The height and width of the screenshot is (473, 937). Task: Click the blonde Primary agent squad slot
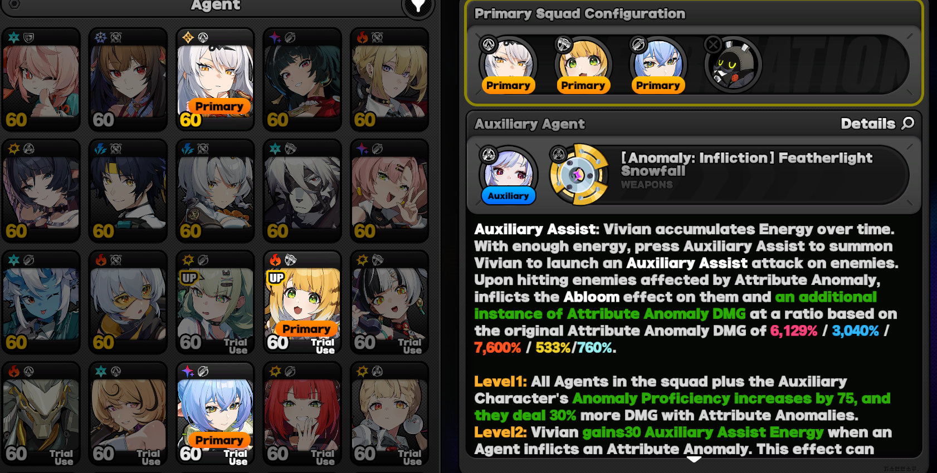coord(583,65)
